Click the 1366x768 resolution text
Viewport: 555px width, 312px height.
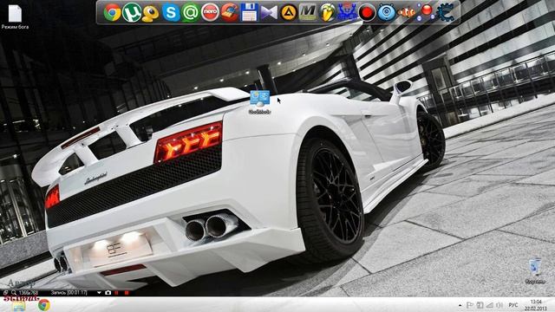click(29, 293)
